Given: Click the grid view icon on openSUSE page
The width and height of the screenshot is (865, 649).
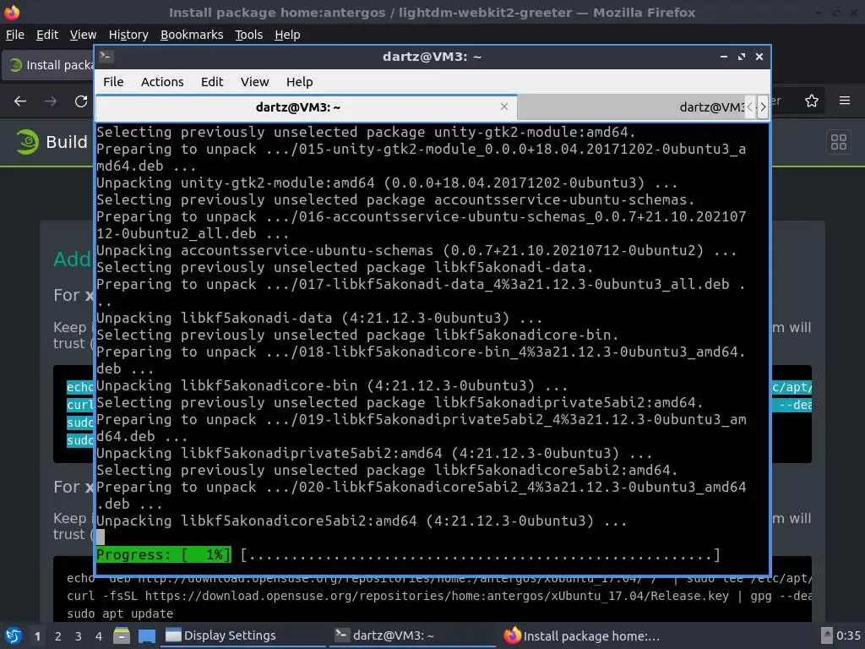Looking at the screenshot, I should point(839,142).
